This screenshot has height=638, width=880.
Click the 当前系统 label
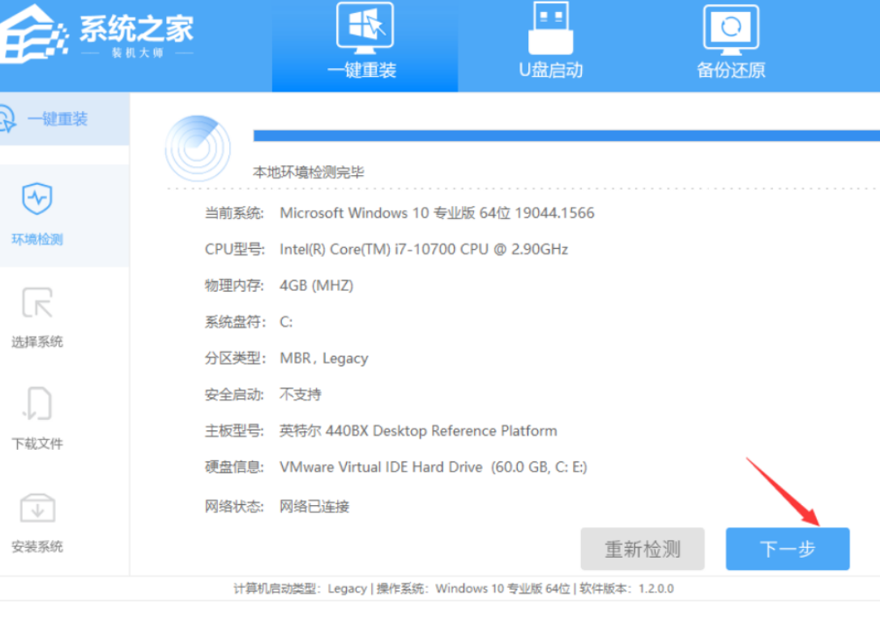(x=234, y=213)
